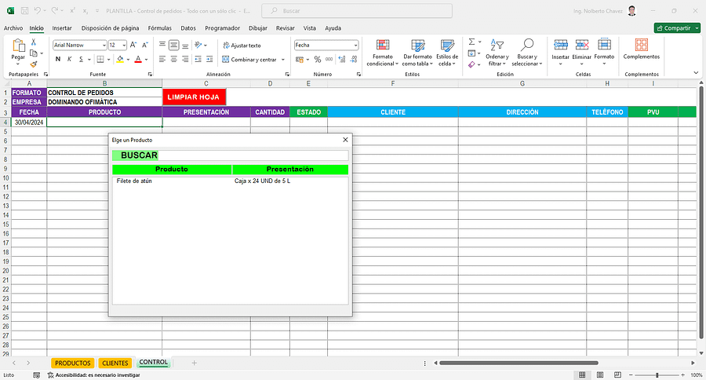Apply the red font color A
This screenshot has width=706, height=380.
click(138, 59)
